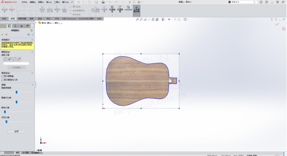Viewport: 287px width, 156px height.
Task: Open the 窗口 menu
Action: click(x=65, y=2)
